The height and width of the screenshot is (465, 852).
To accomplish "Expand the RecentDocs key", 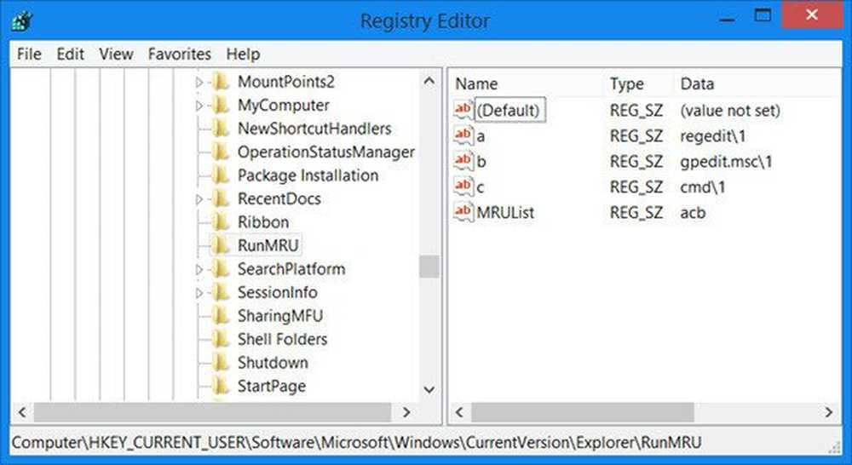I will [199, 199].
